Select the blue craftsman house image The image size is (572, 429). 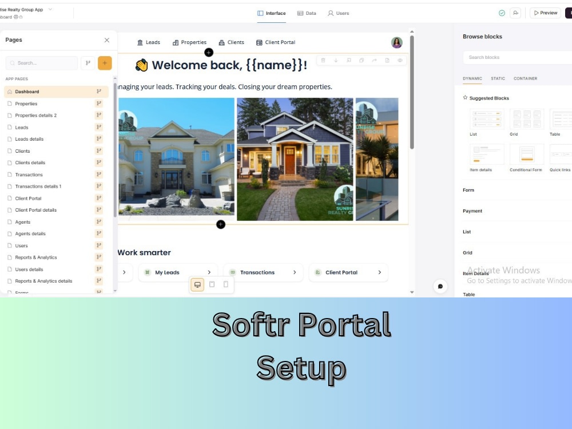click(295, 159)
